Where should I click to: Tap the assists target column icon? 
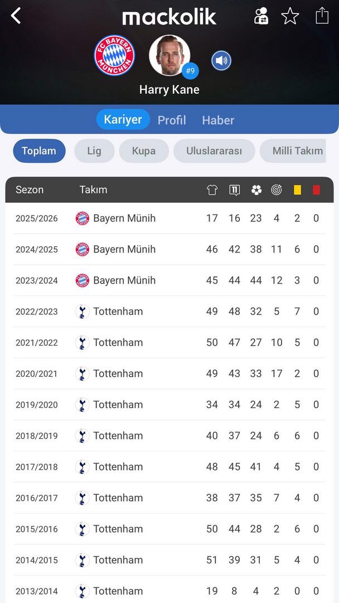(x=277, y=190)
